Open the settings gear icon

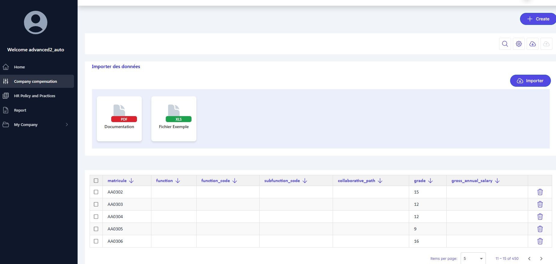click(x=519, y=44)
